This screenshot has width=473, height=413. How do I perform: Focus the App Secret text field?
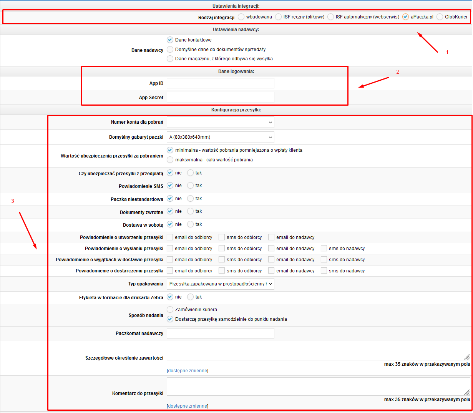tap(221, 98)
